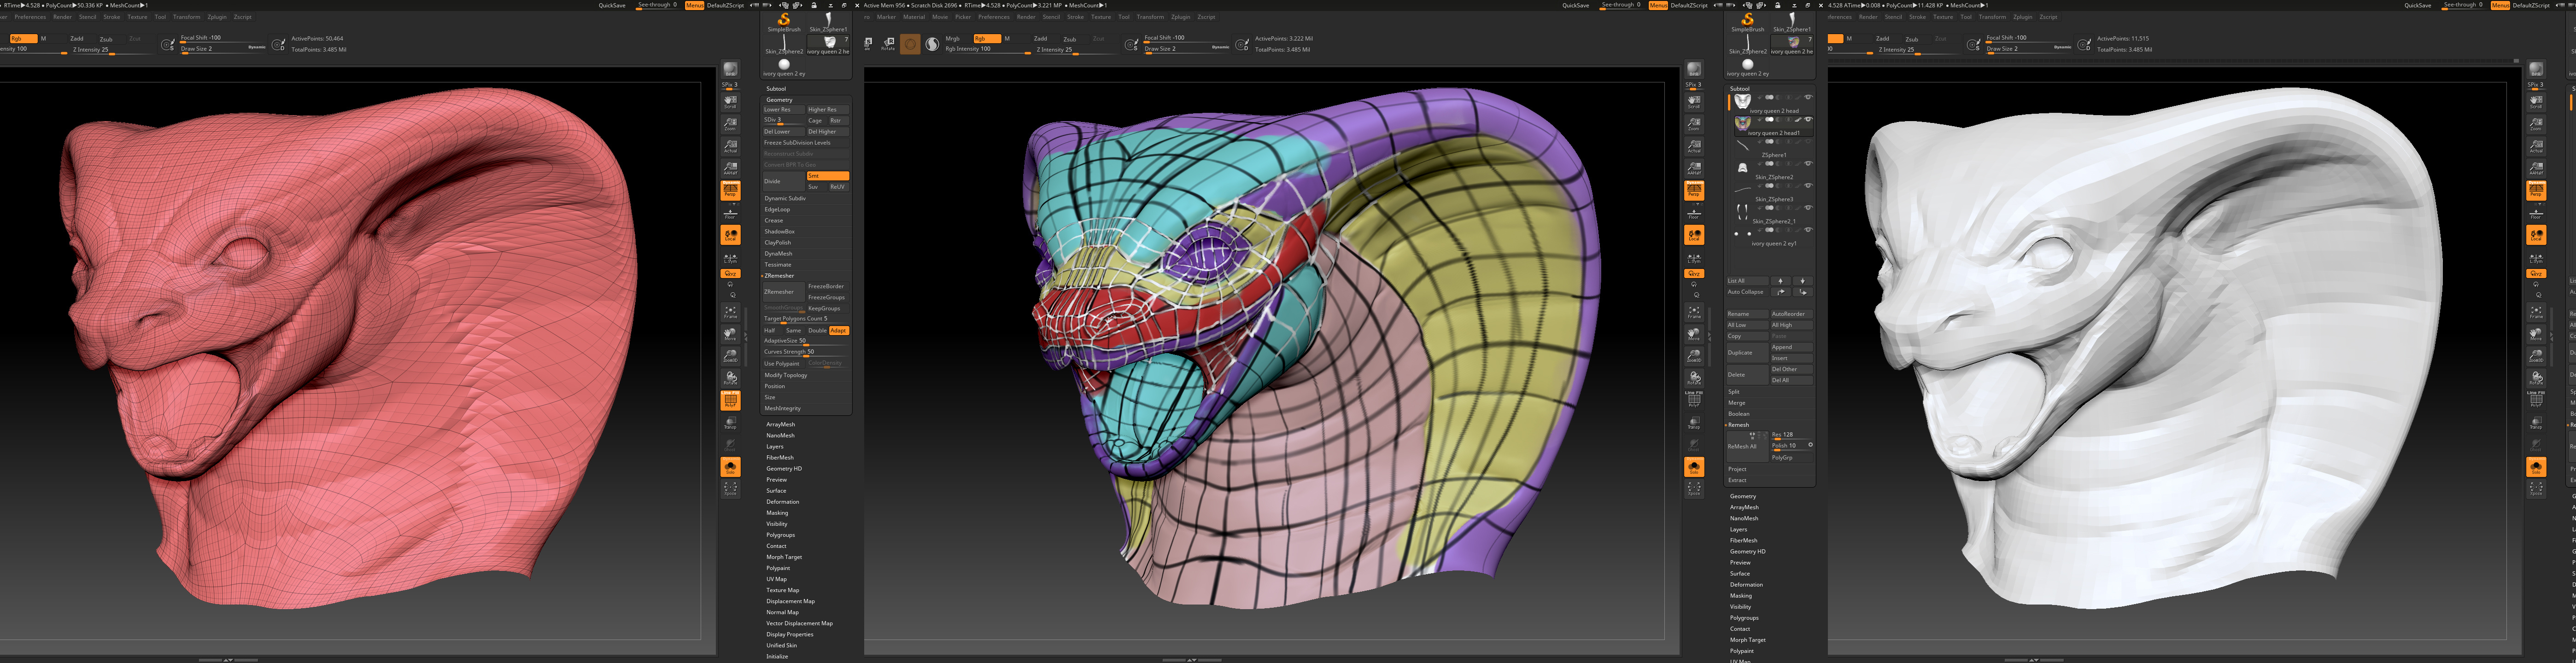Image resolution: width=2576 pixels, height=663 pixels.
Task: Click the move subtool up arrow icon
Action: [1780, 281]
